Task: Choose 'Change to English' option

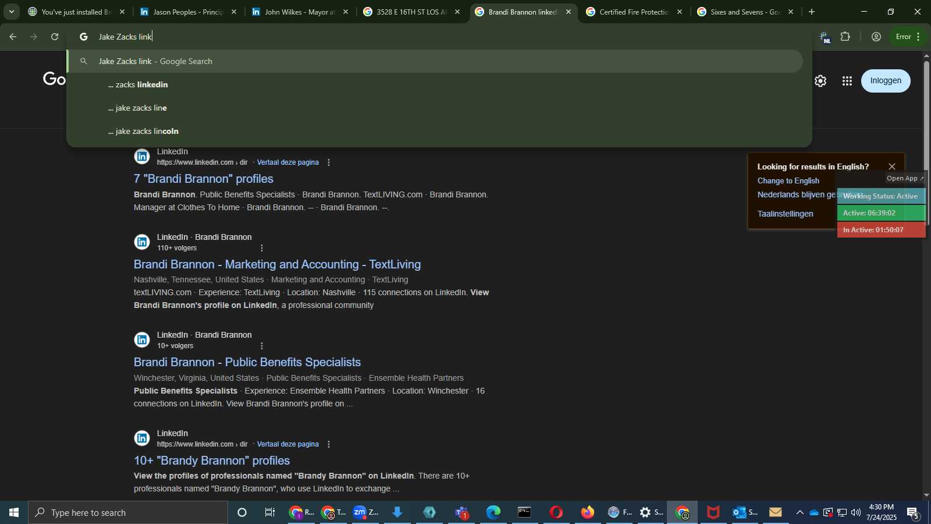Action: pyautogui.click(x=788, y=181)
